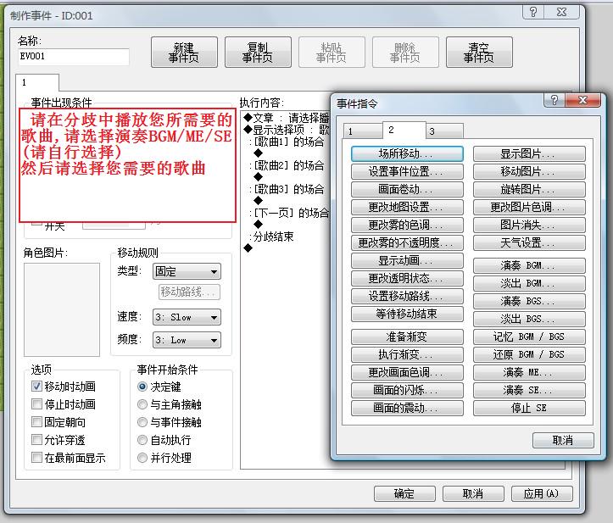
Task: Click 画面的闪烁 command
Action: 407,390
